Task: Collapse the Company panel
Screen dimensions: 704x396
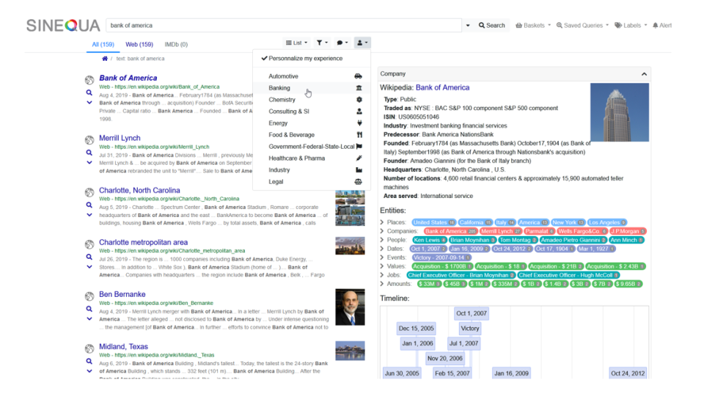Action: click(644, 74)
